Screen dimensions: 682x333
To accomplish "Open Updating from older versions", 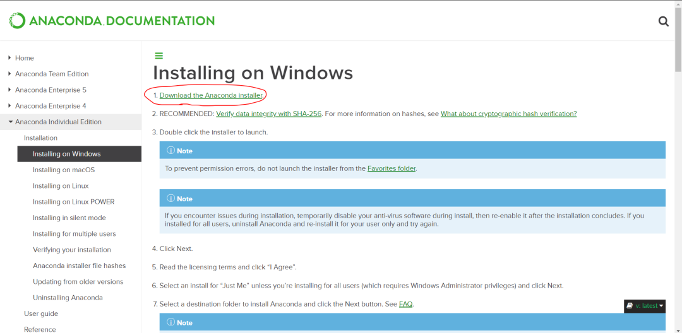I will [x=78, y=282].
